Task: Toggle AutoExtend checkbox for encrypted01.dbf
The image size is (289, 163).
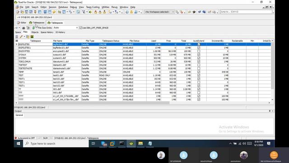Action: pos(199,51)
